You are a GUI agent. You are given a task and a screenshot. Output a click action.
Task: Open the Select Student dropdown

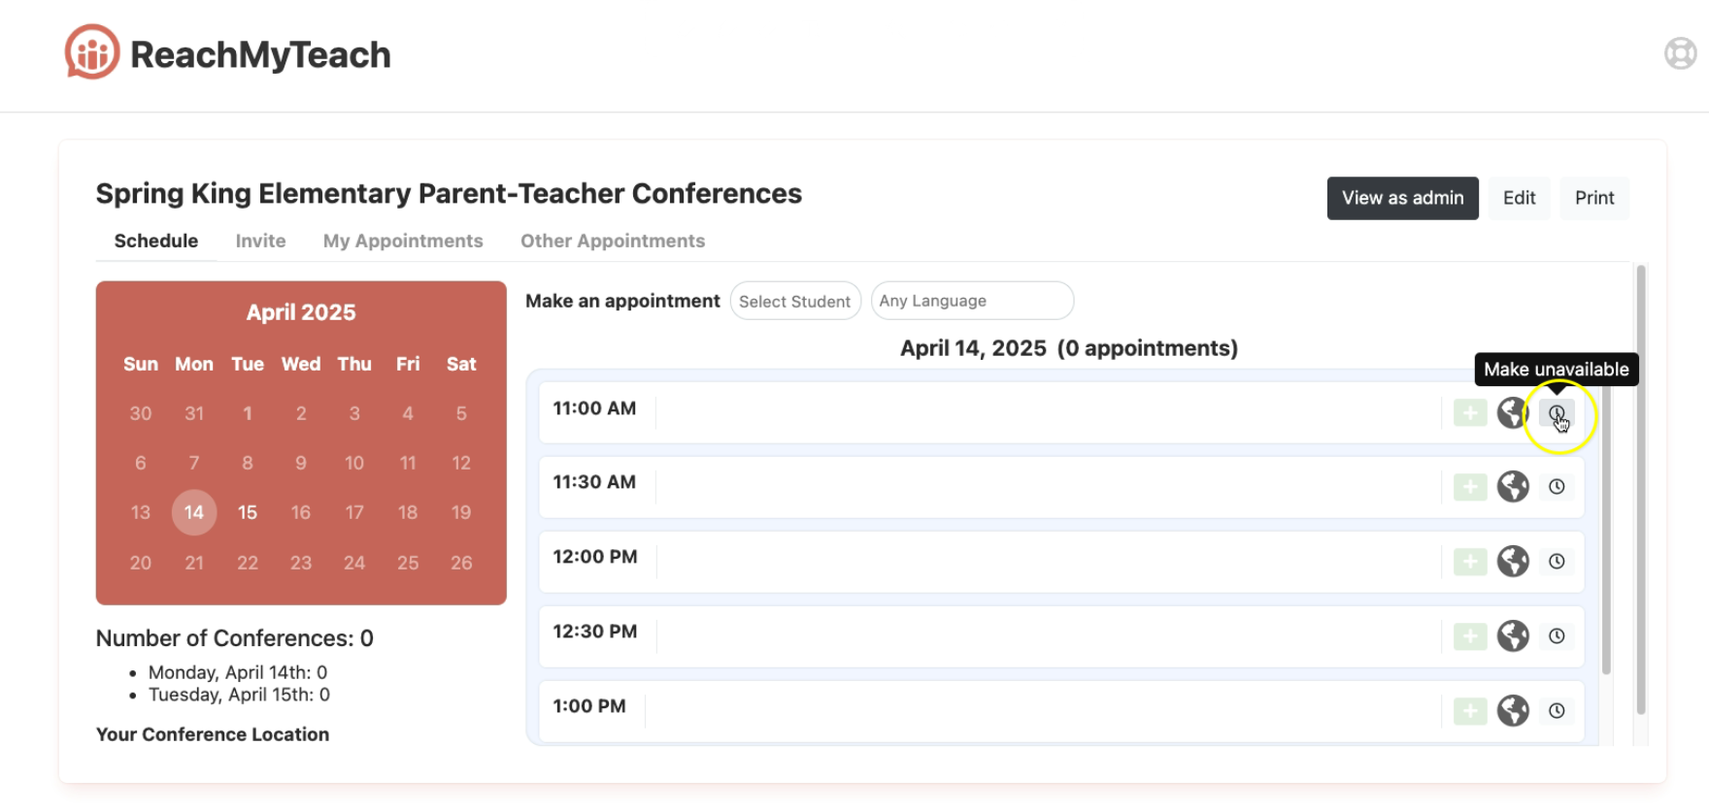[794, 302]
